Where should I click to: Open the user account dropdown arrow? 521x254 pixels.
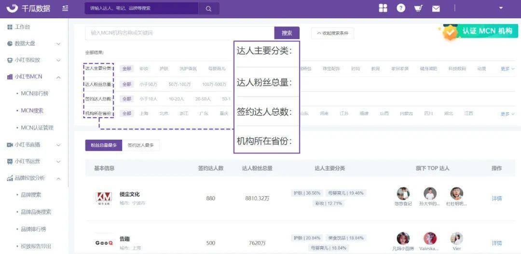click(501, 8)
